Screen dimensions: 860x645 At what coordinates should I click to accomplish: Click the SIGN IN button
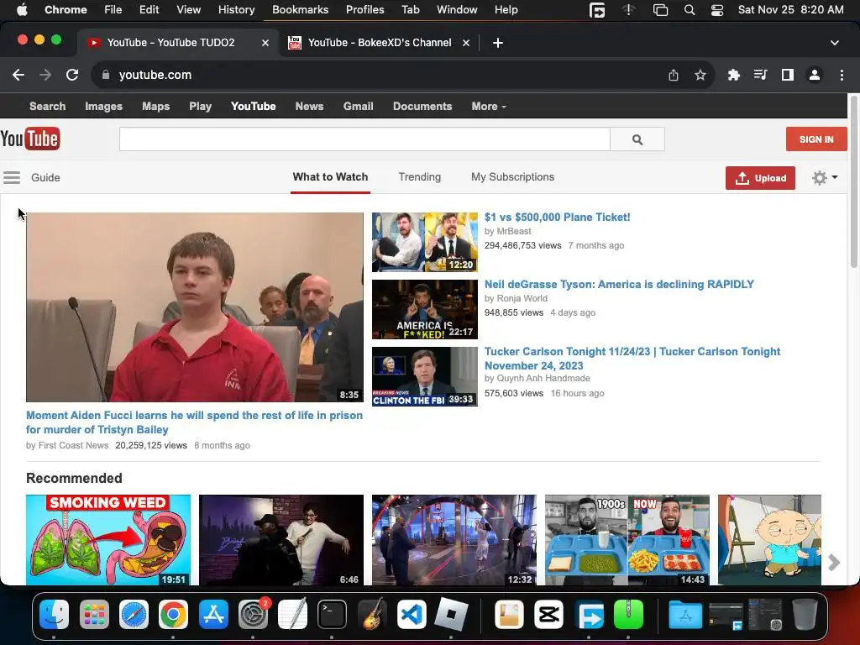[816, 139]
